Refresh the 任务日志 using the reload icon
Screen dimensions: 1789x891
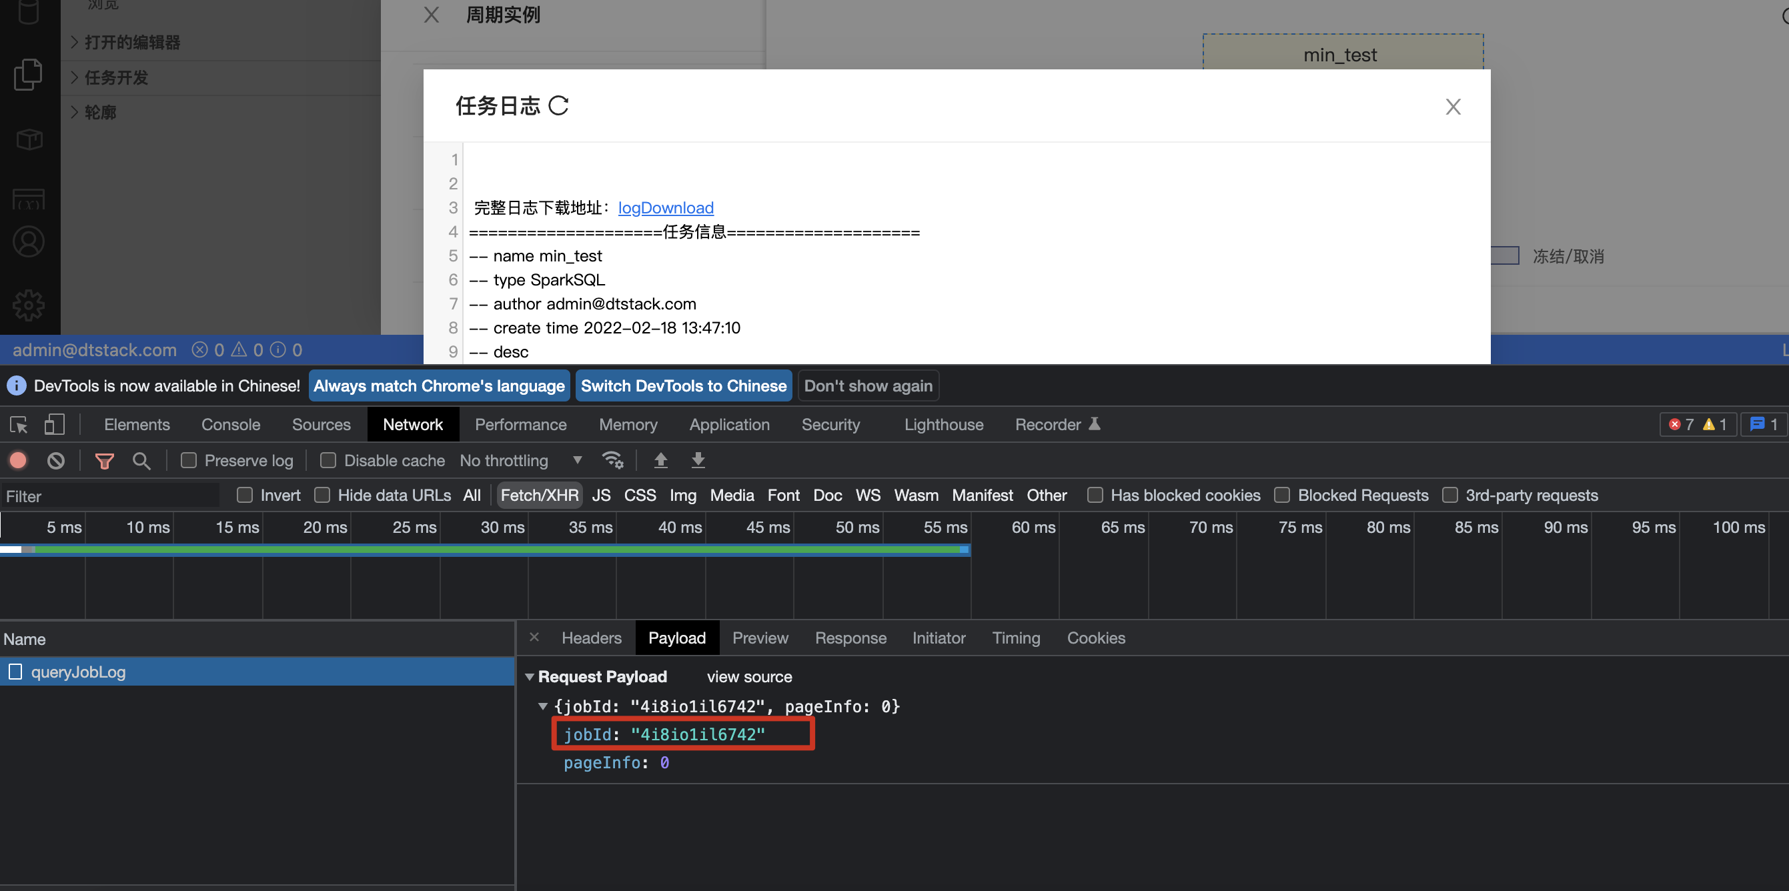[560, 105]
